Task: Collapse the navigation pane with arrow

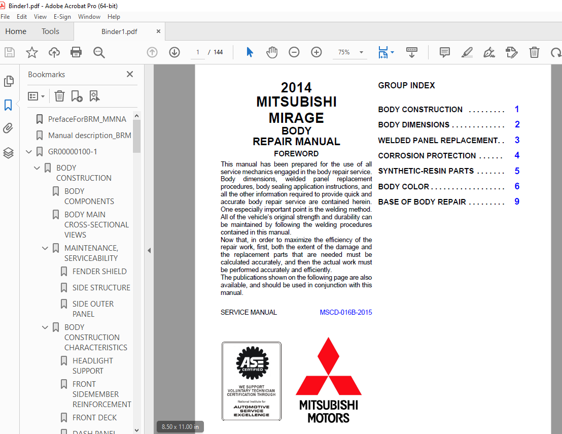Action: [149, 250]
